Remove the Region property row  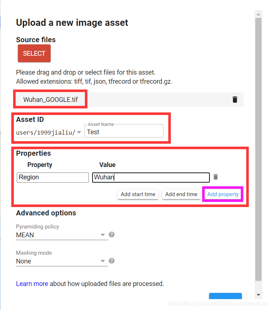(216, 177)
